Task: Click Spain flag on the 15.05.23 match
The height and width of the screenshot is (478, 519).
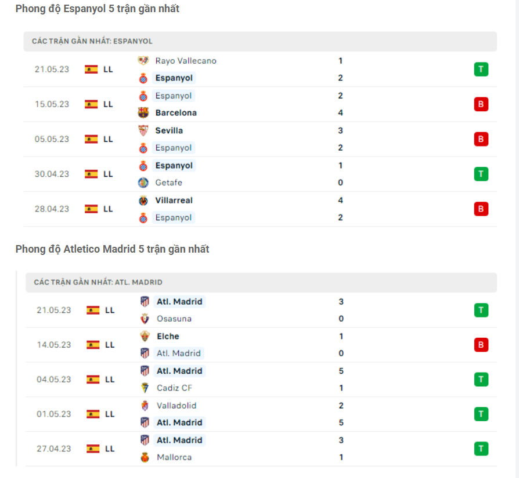Action: point(91,104)
